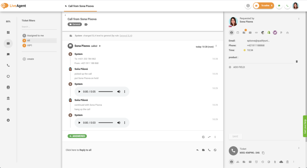Click the mark as resolved check icon
The image size is (307, 168).
click(x=203, y=137)
